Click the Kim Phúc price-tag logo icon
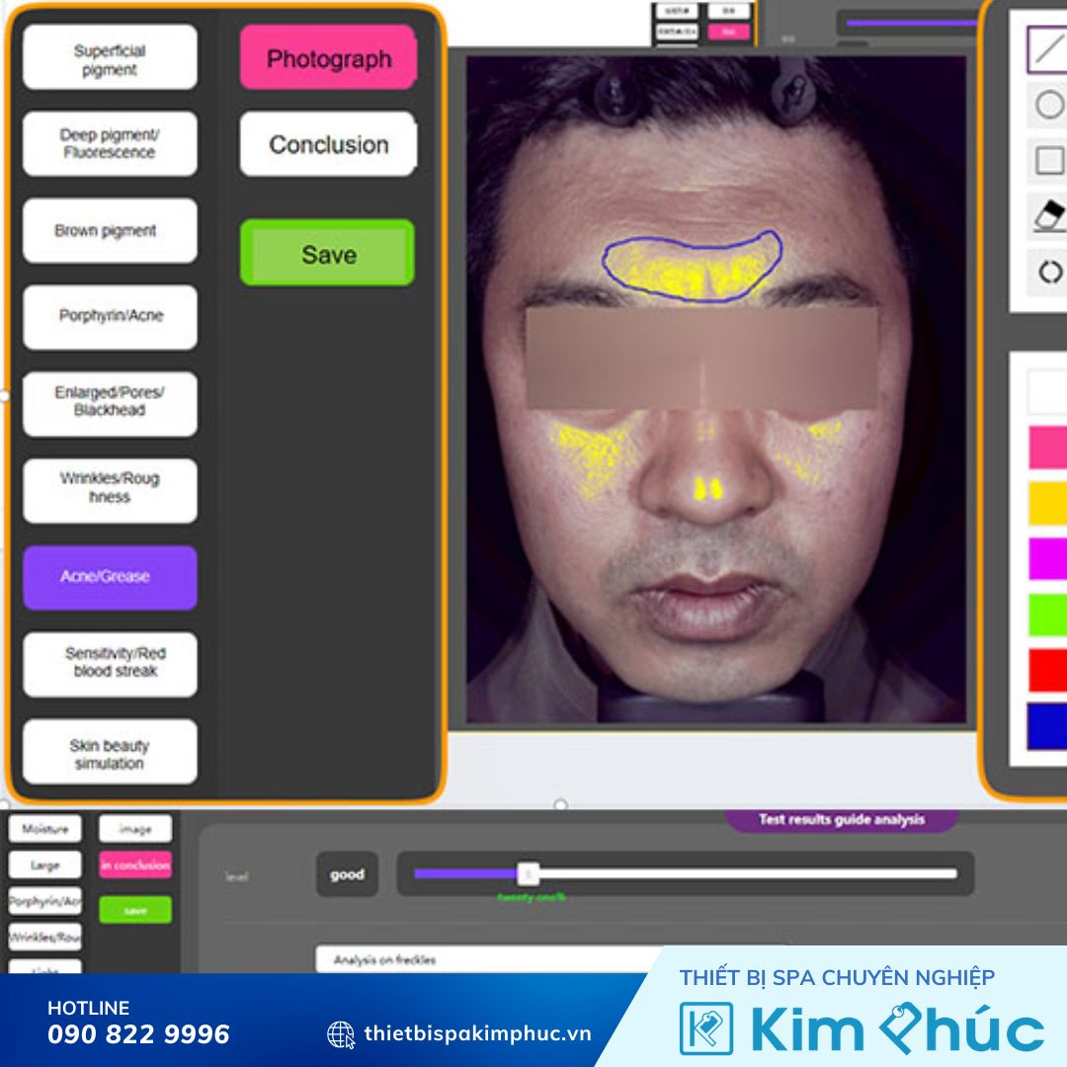1067x1067 pixels. coord(706,1028)
